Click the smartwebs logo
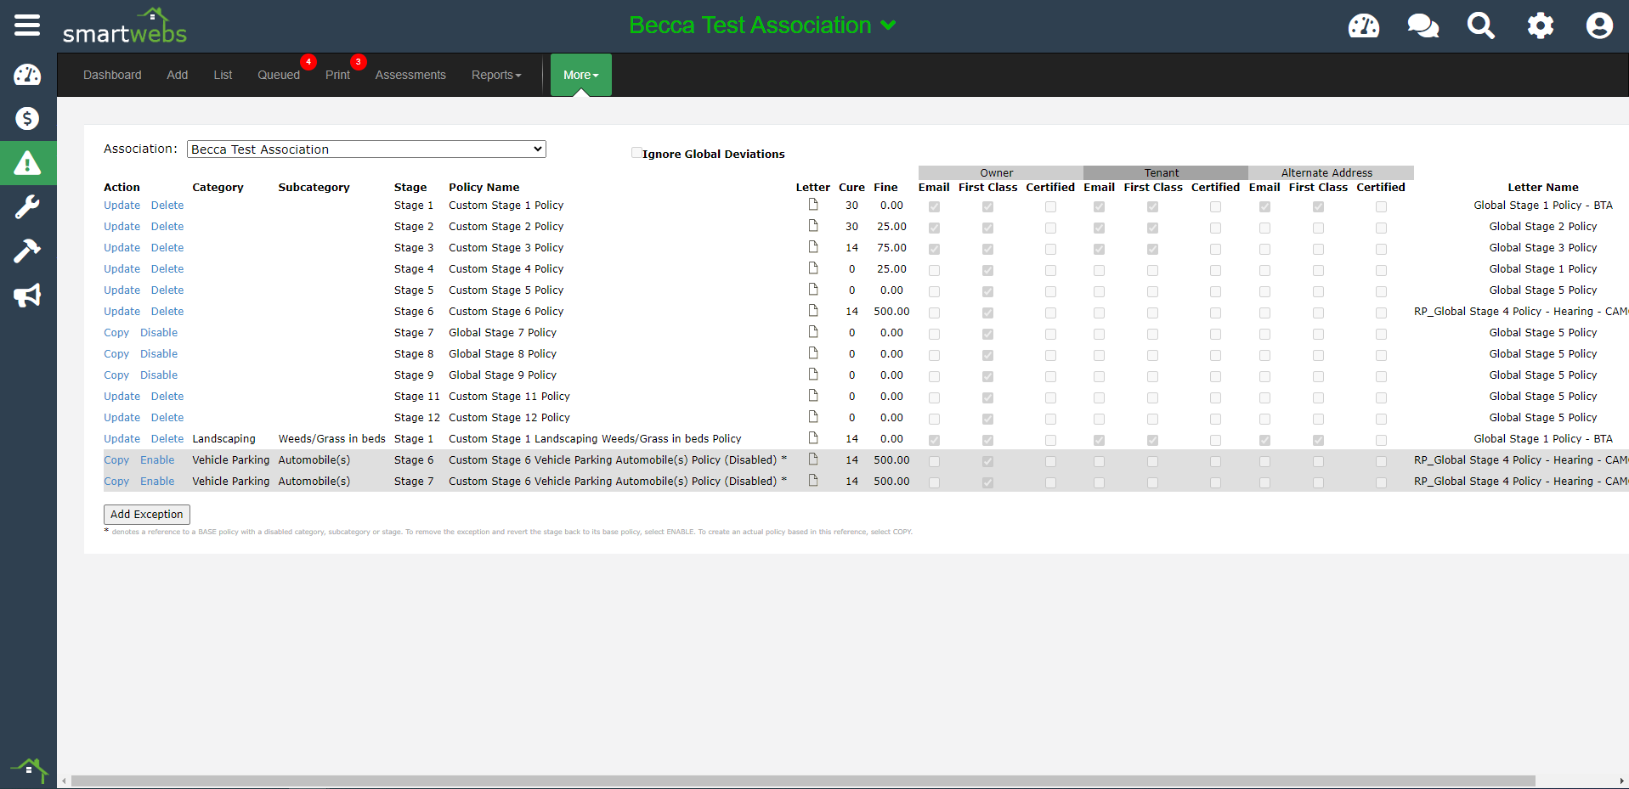This screenshot has height=789, width=1629. click(125, 26)
